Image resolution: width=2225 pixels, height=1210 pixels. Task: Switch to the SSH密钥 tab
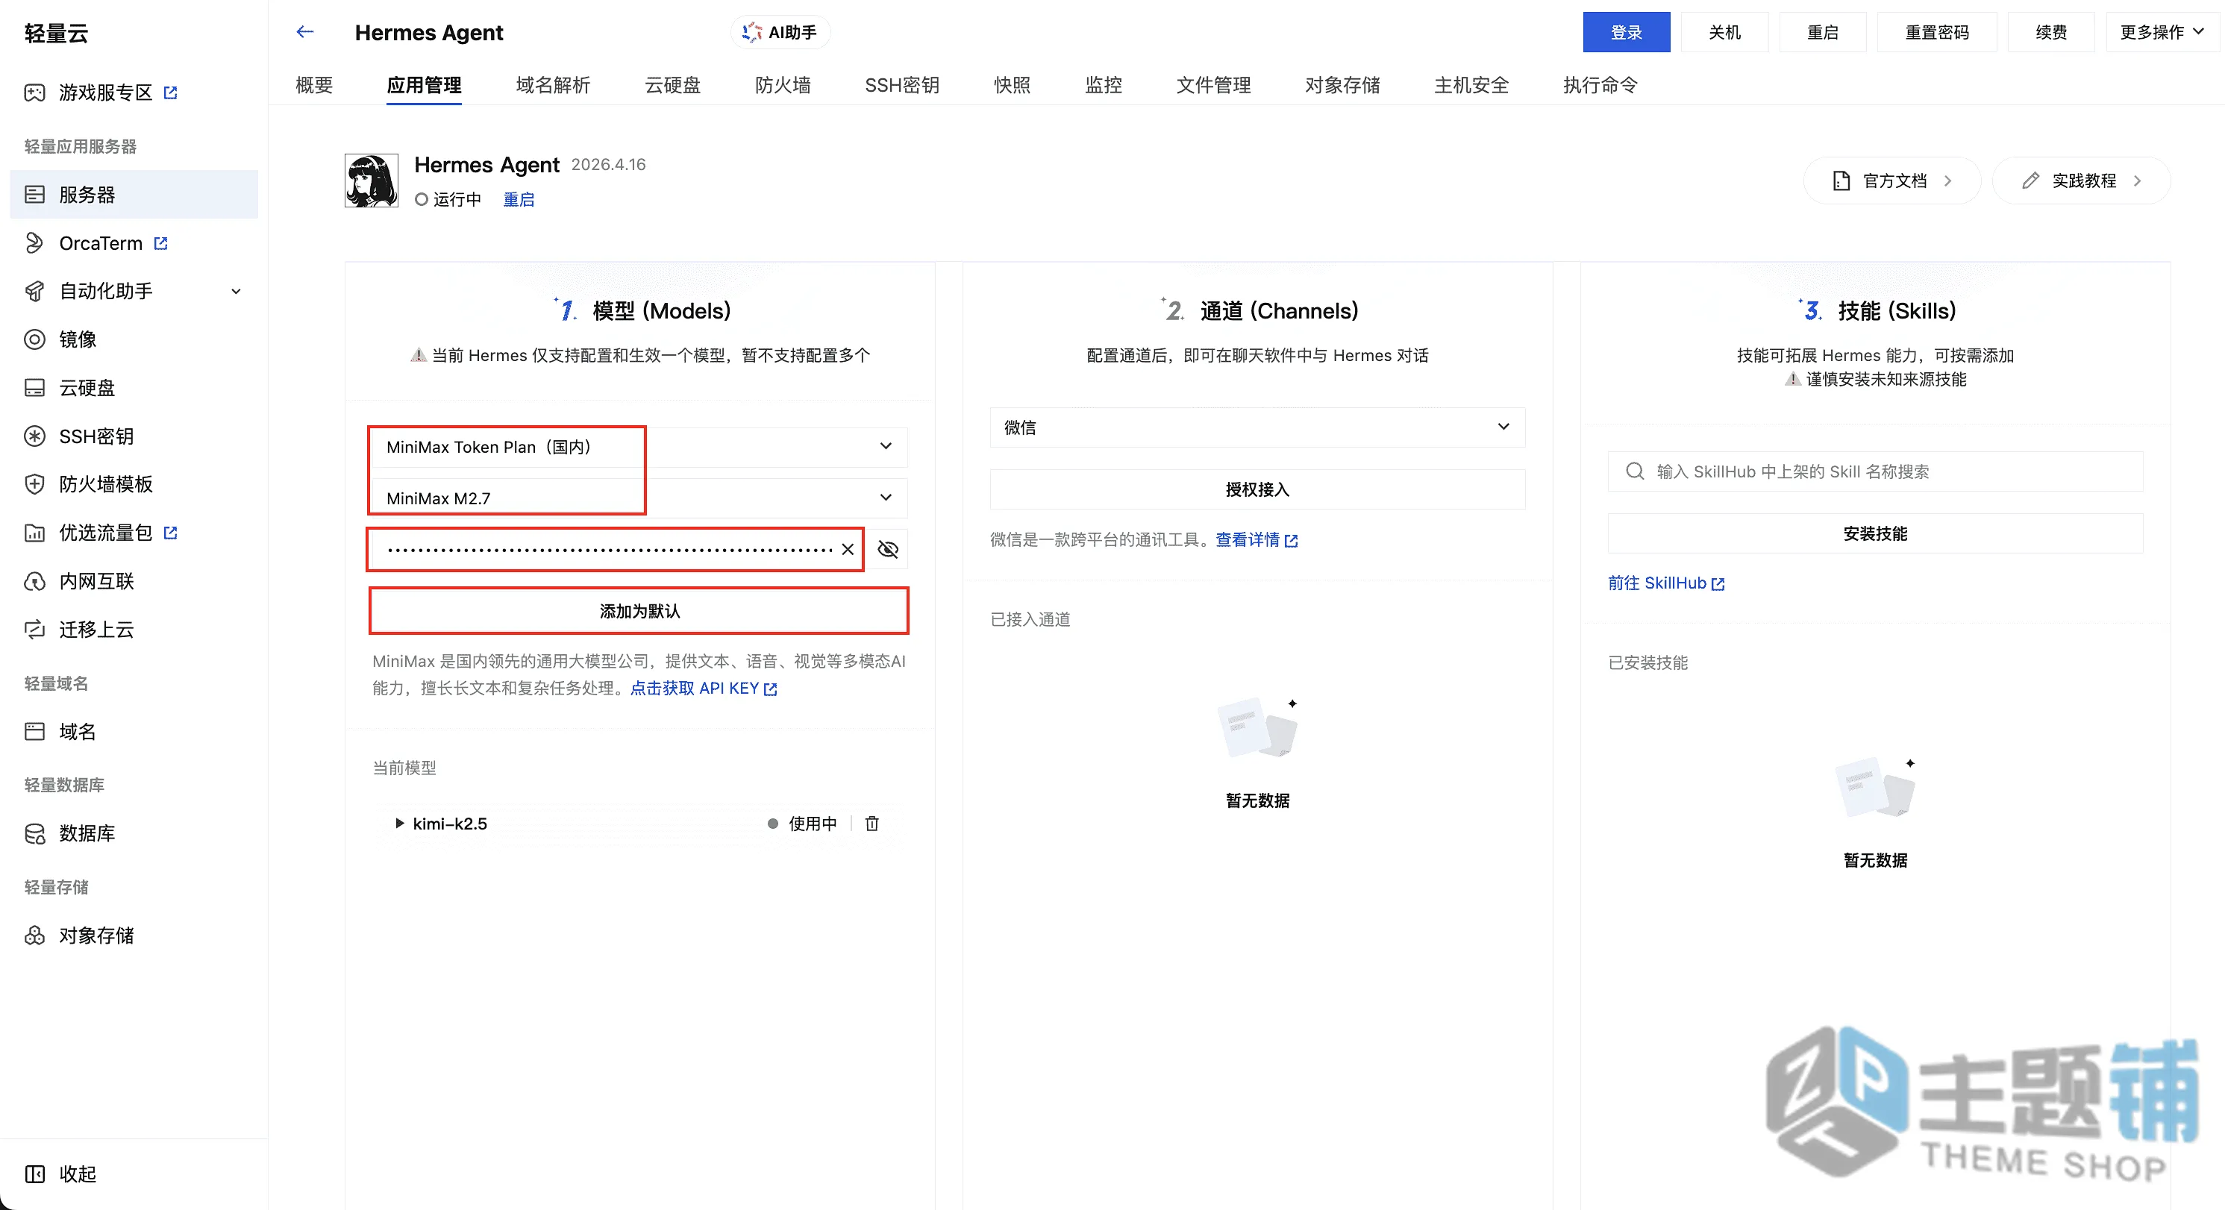coord(902,84)
